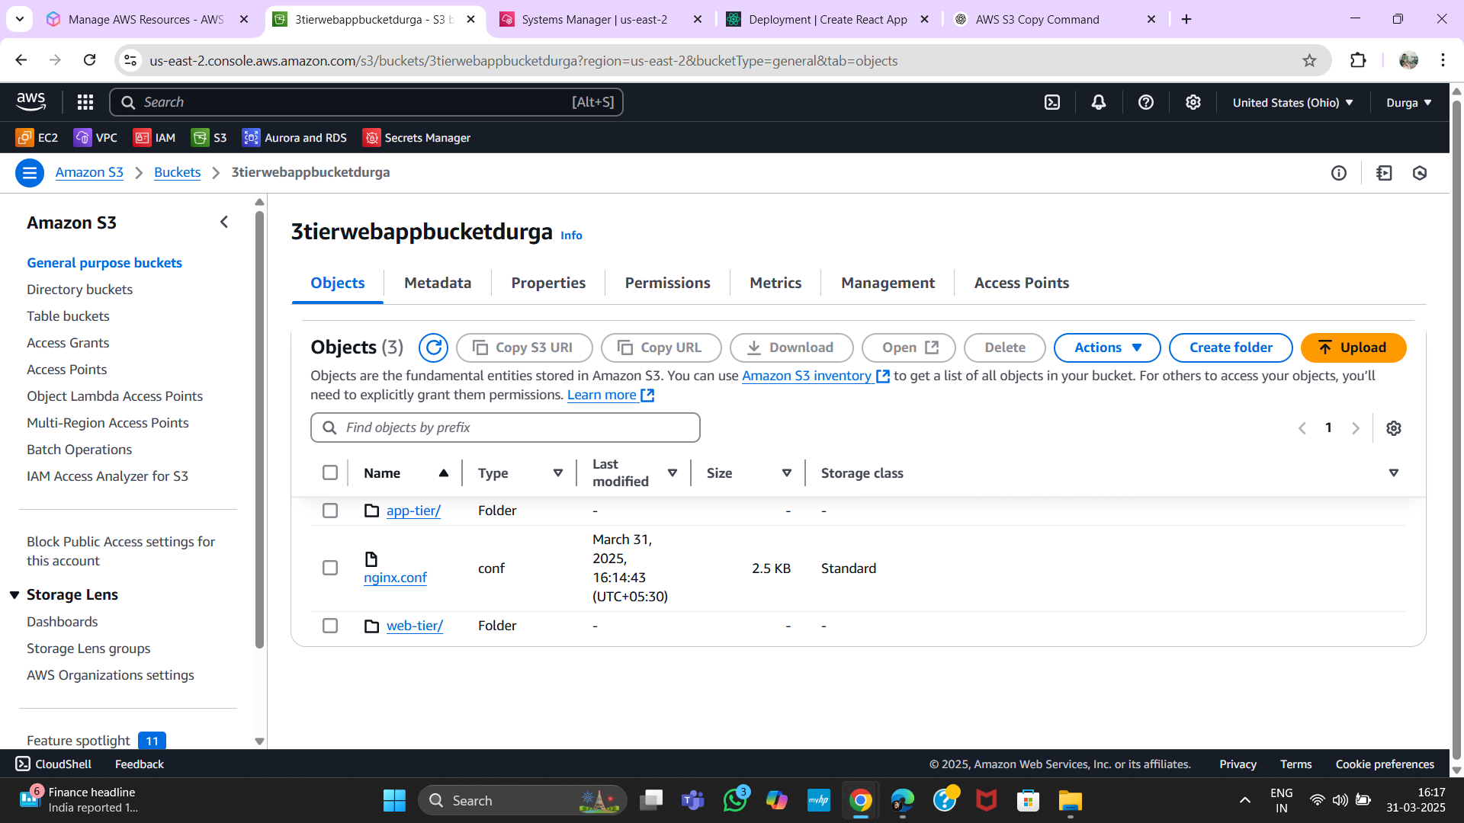Tick the web-tier/ folder checkbox
This screenshot has width=1464, height=823.
click(330, 626)
